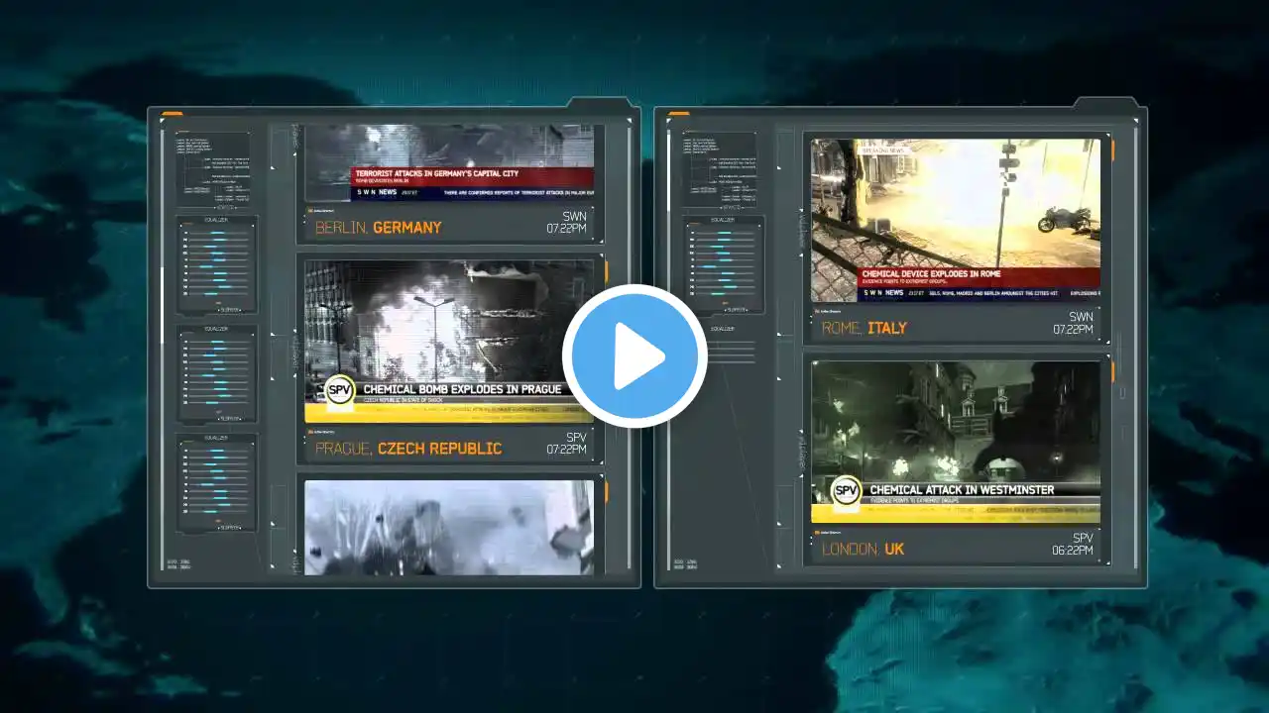
Task: Click the SWN NEWS ticker logo in Rome feed
Action: click(883, 293)
